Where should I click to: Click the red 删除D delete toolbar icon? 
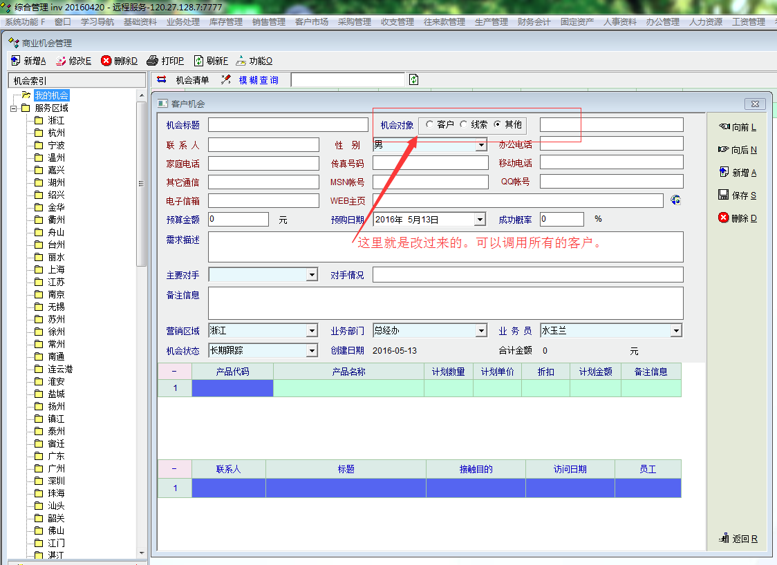[106, 61]
